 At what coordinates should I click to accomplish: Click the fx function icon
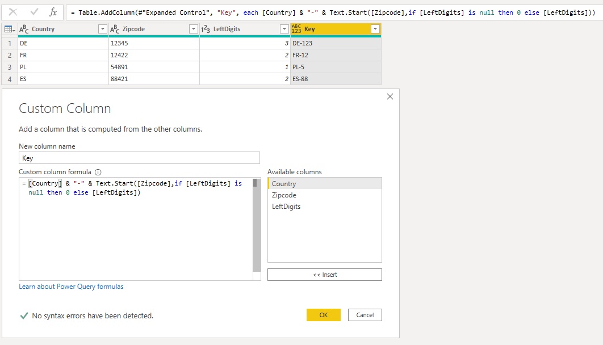pyautogui.click(x=53, y=12)
